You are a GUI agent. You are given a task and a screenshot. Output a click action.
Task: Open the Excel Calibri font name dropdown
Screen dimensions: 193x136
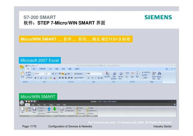click(x=44, y=74)
